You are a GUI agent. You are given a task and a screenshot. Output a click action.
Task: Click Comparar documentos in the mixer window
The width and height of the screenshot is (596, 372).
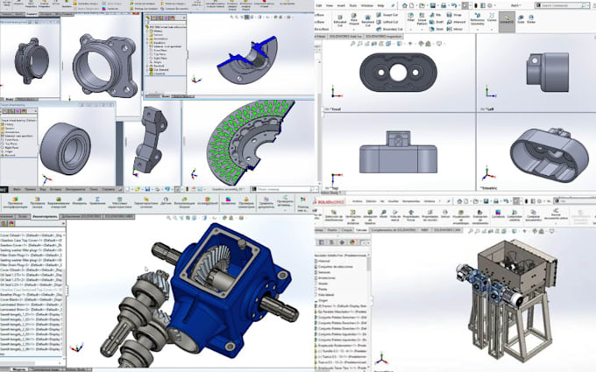click(x=533, y=215)
